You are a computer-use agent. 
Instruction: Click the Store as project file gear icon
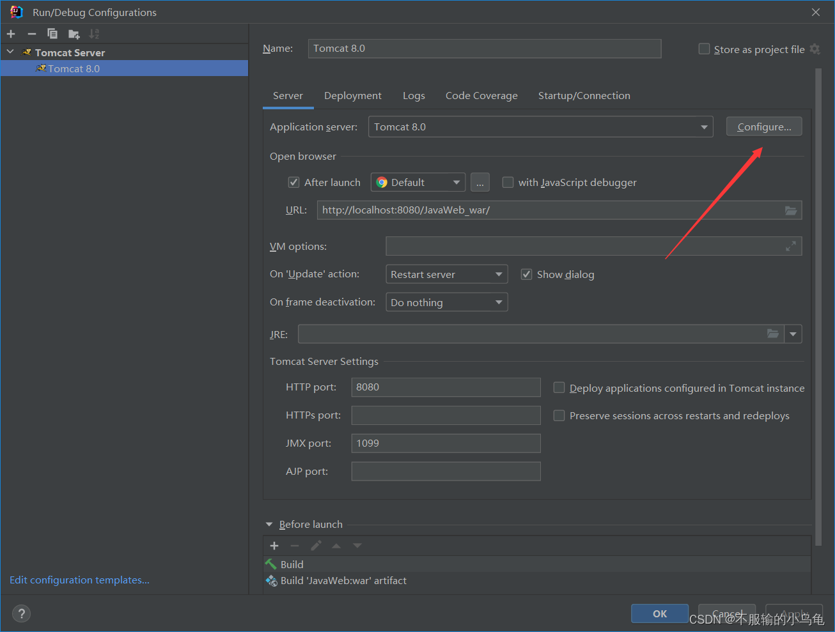pyautogui.click(x=815, y=49)
